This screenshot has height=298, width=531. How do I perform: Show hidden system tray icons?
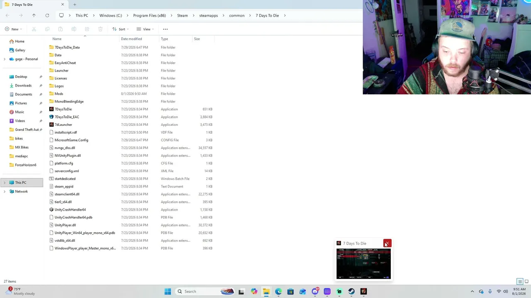pos(472,291)
